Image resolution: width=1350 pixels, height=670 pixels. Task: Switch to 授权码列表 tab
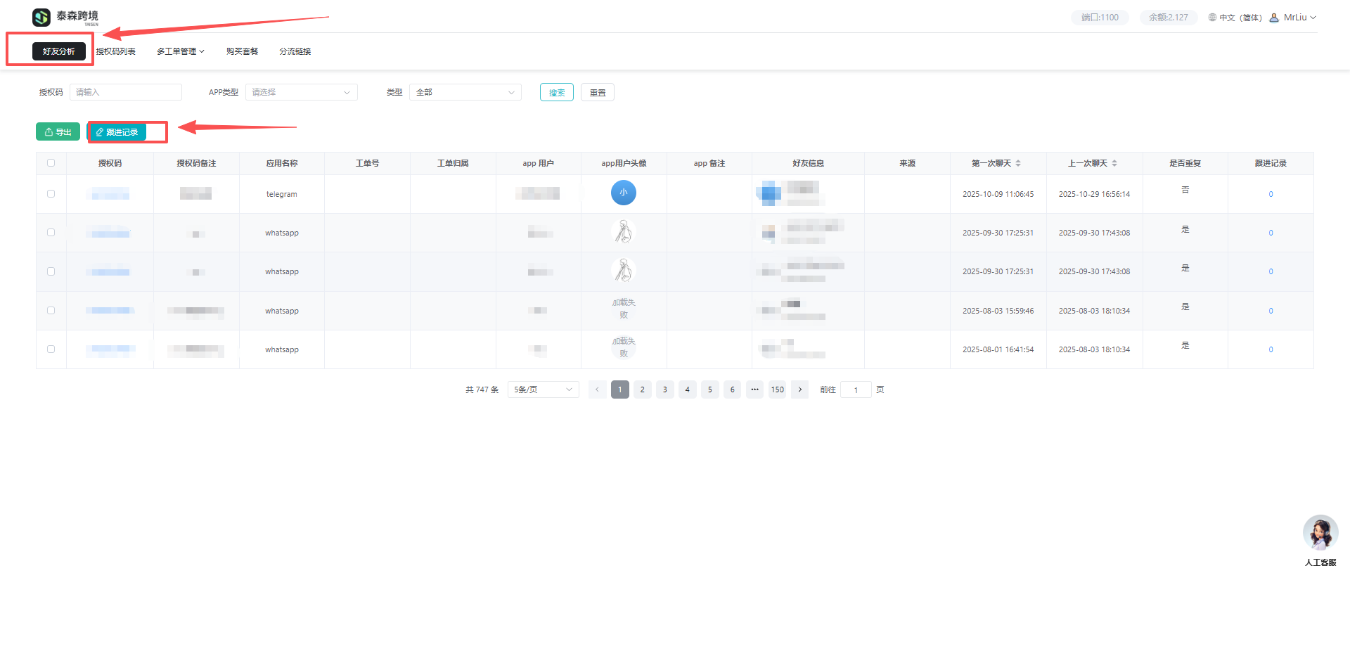[x=116, y=51]
